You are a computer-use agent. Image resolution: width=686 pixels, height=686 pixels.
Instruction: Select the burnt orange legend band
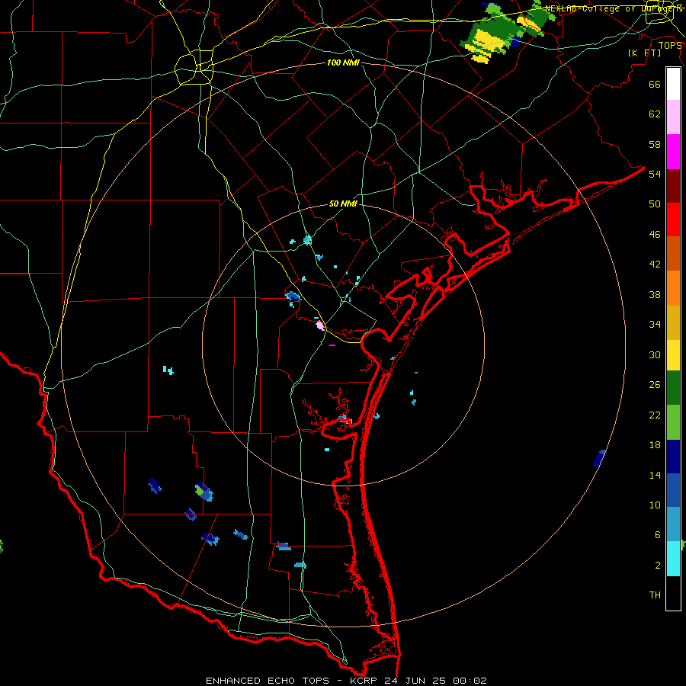coord(673,253)
